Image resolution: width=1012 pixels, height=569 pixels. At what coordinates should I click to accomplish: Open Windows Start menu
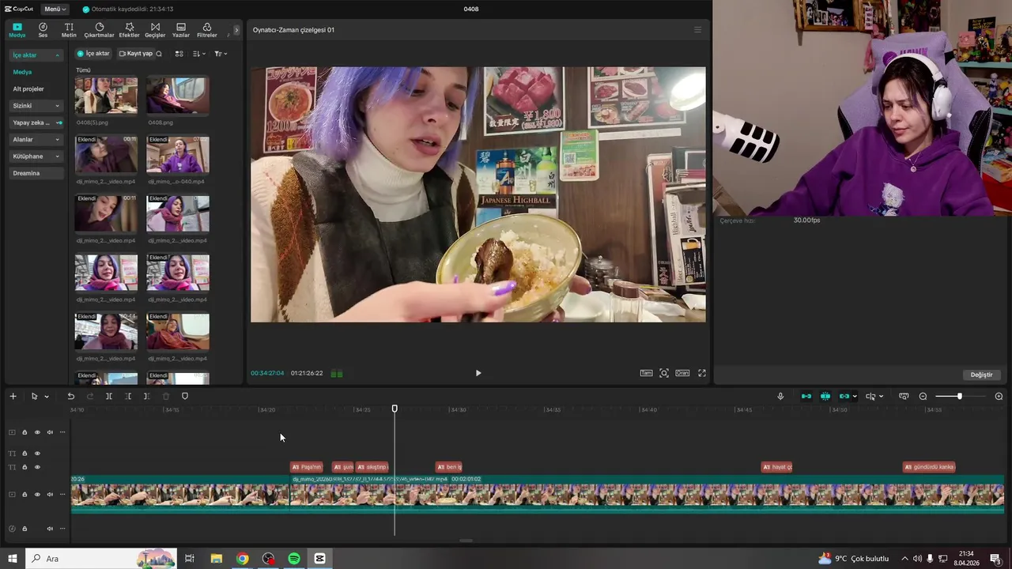[13, 559]
